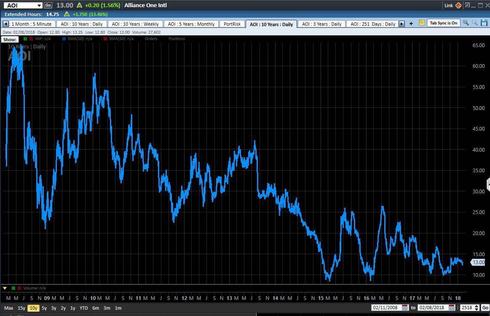
Task: Select the 5y time range button
Action: tap(44, 308)
